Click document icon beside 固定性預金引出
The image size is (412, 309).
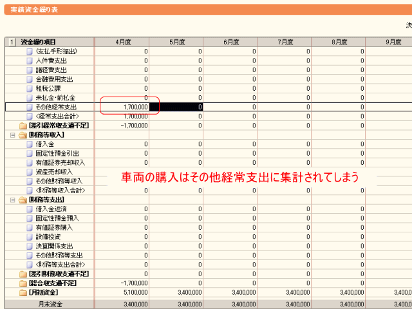click(30, 153)
